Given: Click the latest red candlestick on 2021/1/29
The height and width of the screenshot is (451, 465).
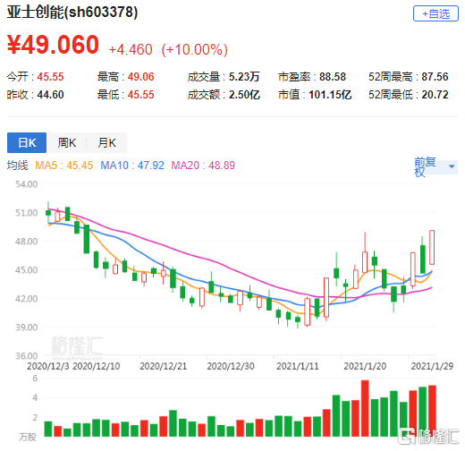Looking at the screenshot, I should click(x=432, y=247).
